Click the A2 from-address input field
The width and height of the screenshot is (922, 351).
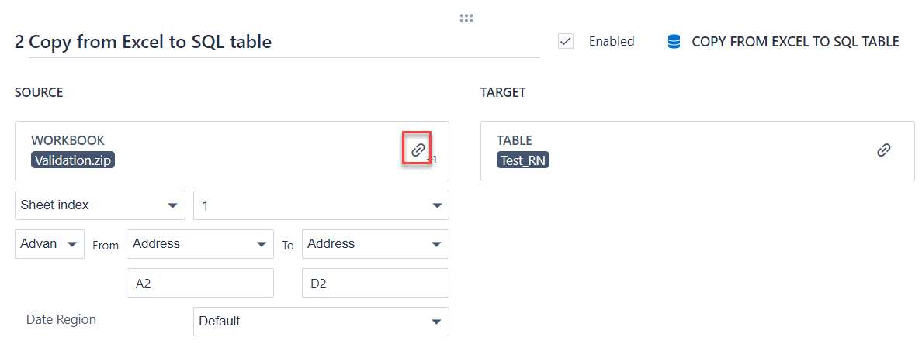(199, 283)
